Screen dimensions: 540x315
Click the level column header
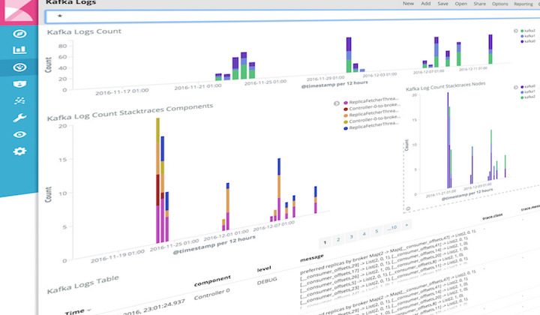[264, 268]
